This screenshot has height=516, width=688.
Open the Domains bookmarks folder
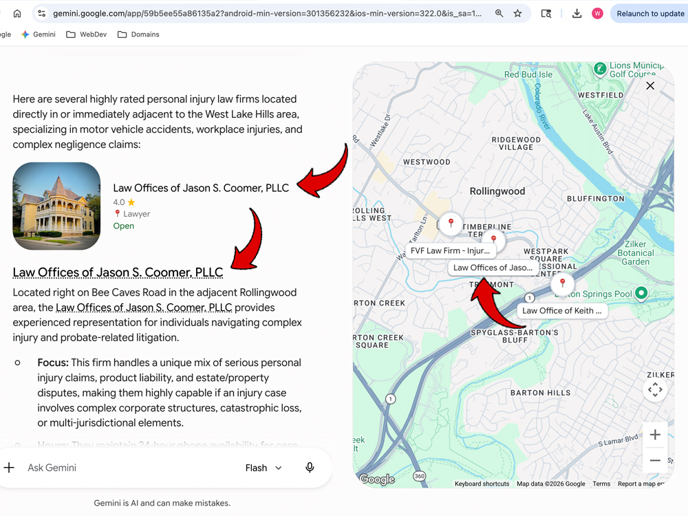click(138, 34)
